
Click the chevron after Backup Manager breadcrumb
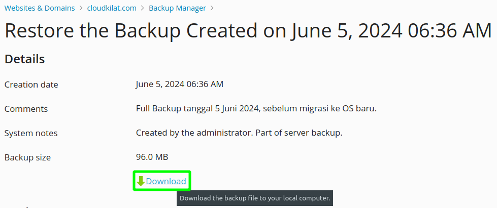[212, 8]
